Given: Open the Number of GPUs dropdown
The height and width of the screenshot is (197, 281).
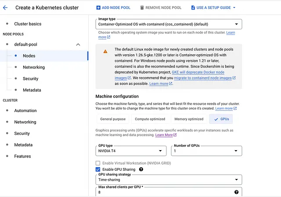Looking at the screenshot, I should 206,151.
